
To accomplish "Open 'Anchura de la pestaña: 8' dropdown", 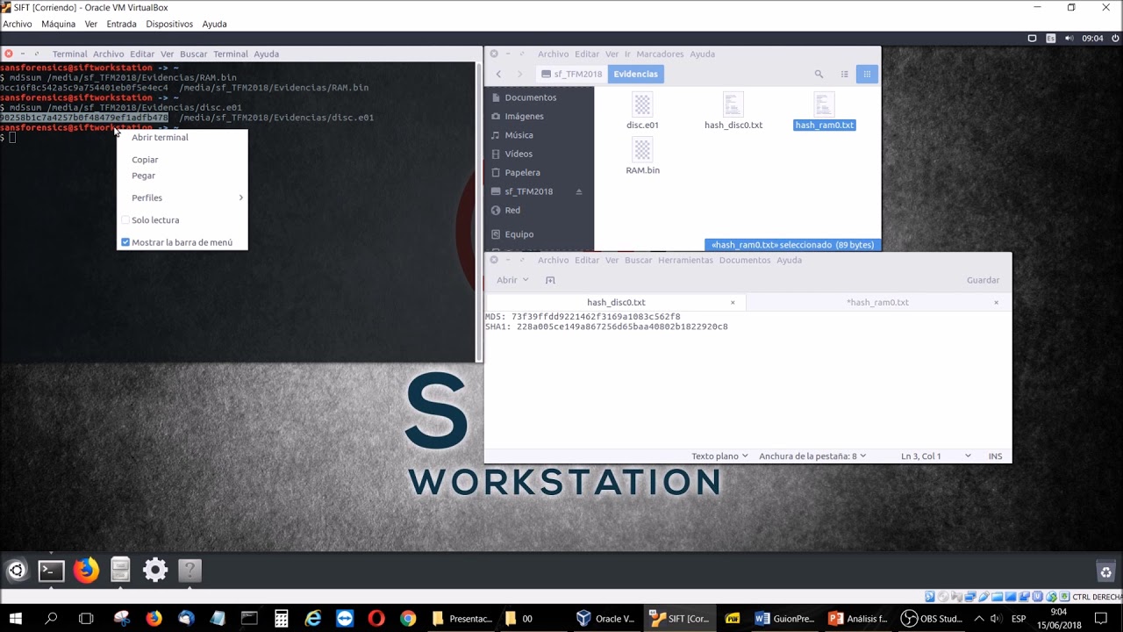I will point(812,456).
